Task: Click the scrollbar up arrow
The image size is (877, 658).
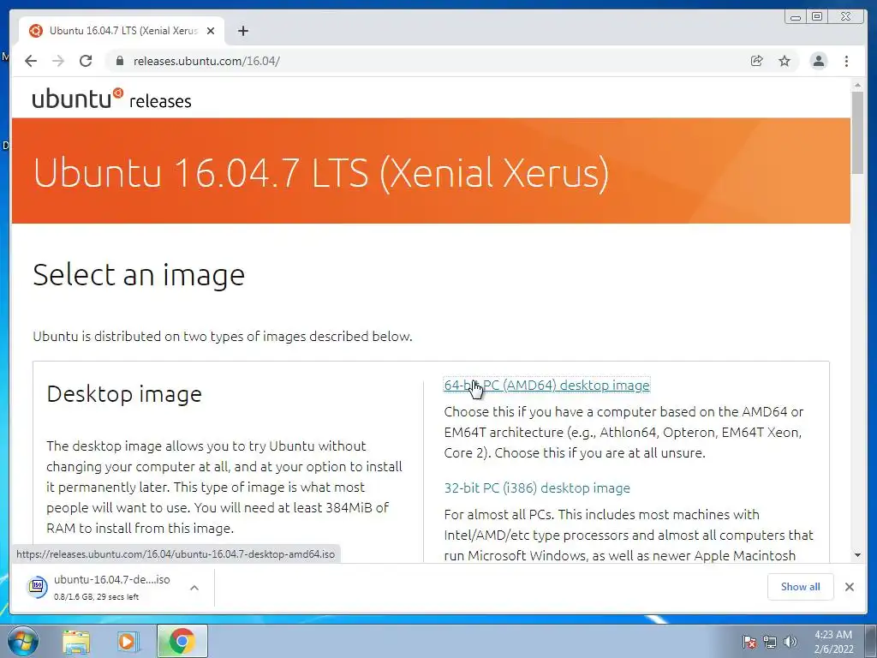Action: tap(857, 86)
